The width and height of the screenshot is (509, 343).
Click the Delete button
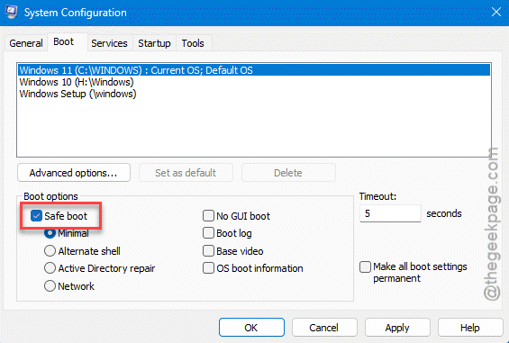tap(288, 173)
